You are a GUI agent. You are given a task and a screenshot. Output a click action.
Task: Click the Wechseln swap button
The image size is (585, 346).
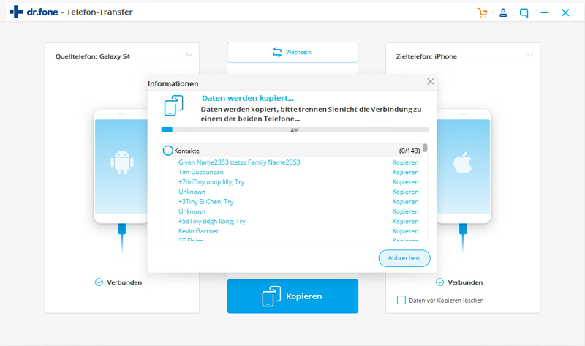(292, 52)
